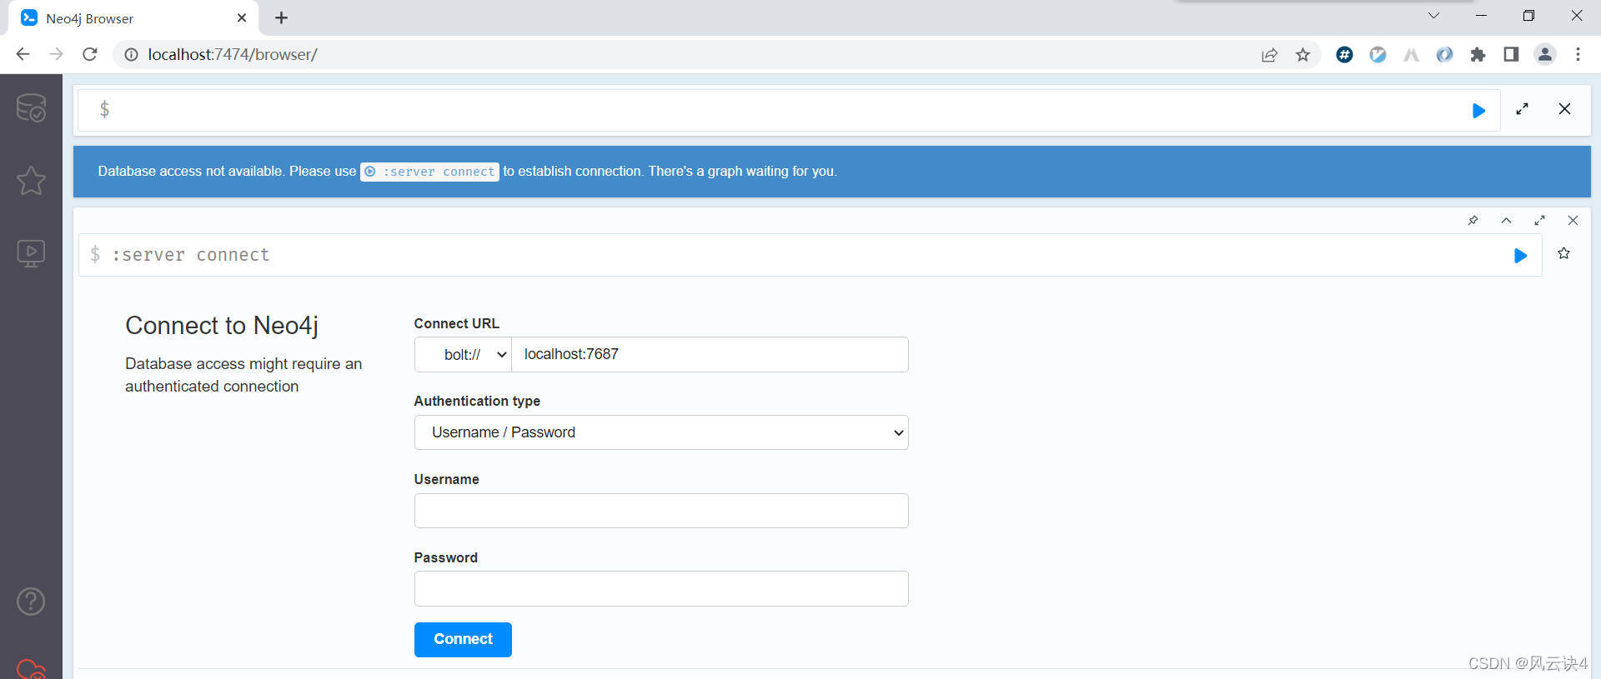Open a new browser tab
Viewport: 1601px width, 679px height.
point(281,17)
